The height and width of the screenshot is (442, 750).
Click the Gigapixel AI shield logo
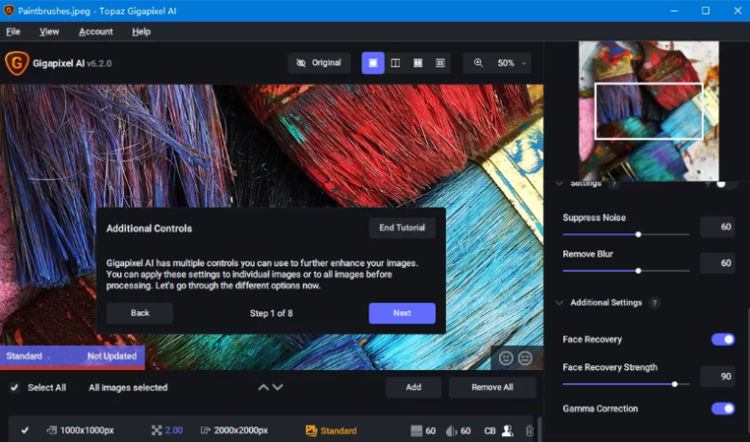(x=16, y=63)
